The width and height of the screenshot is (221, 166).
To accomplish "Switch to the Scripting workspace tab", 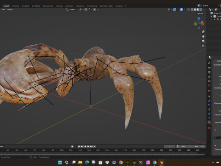I will pos(119,6).
